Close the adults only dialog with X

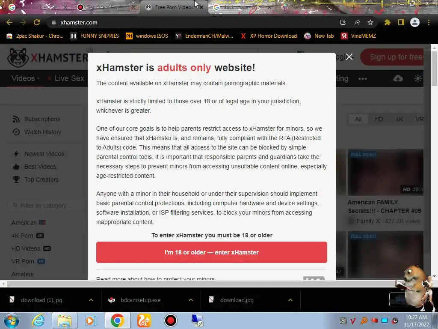click(x=349, y=57)
